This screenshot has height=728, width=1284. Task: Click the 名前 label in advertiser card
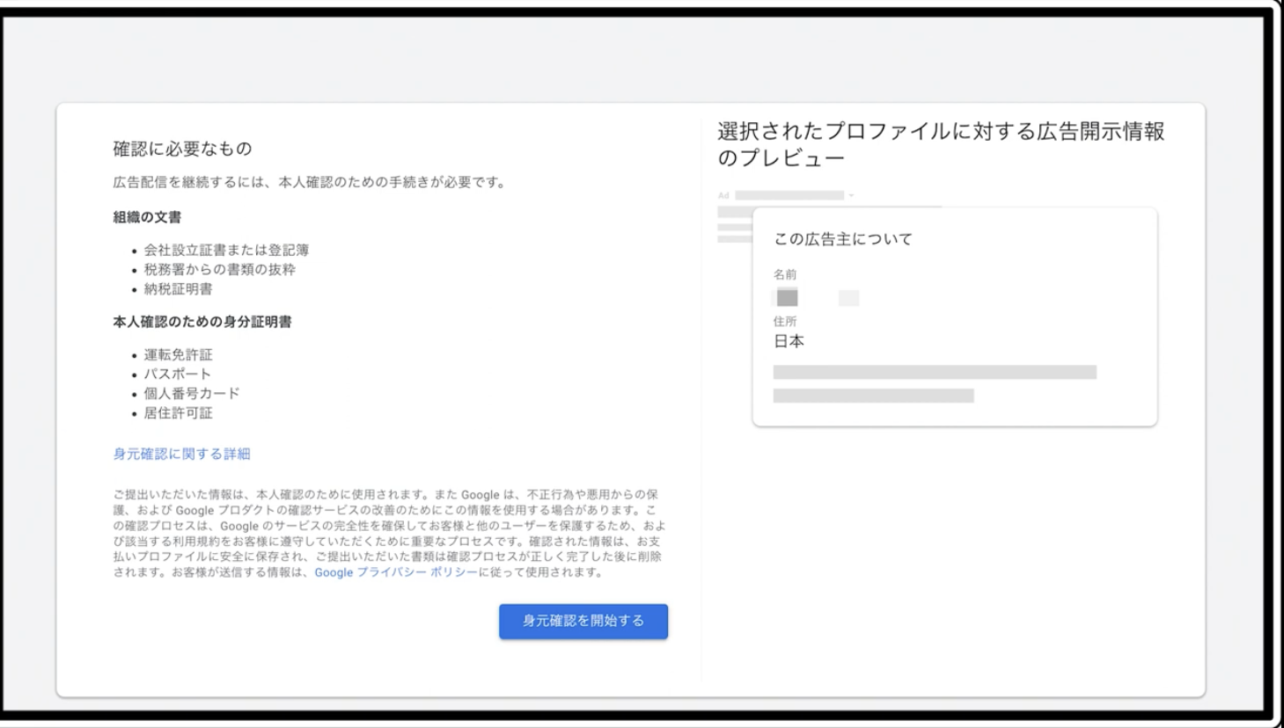coord(784,274)
